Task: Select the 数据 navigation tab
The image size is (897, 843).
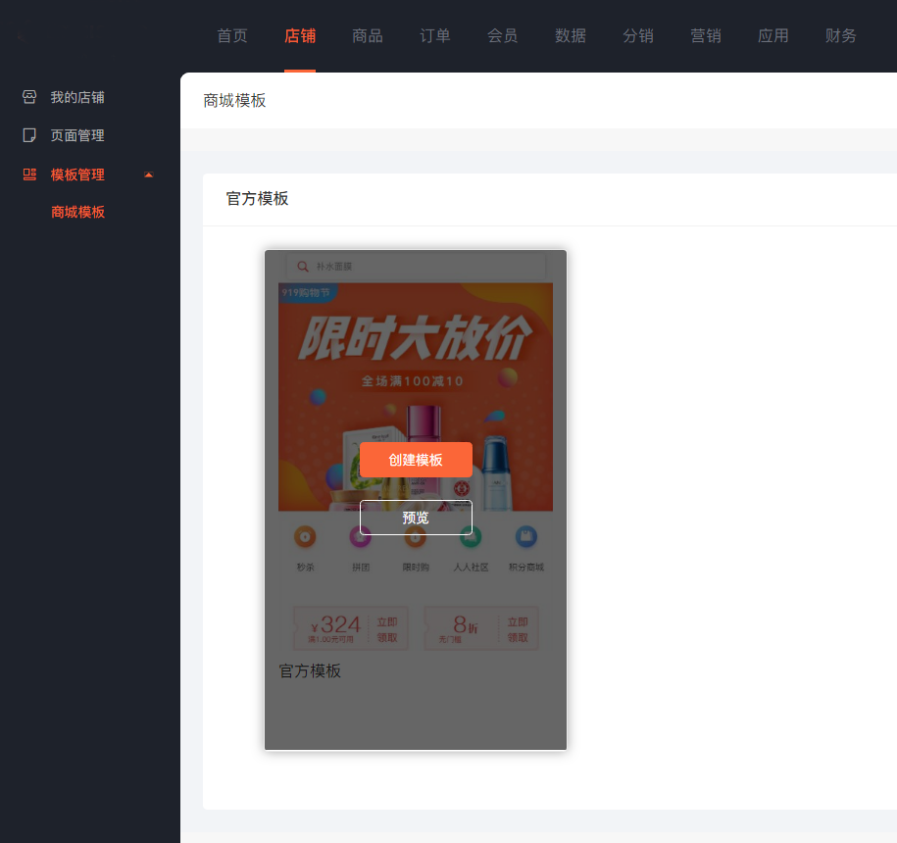Action: click(571, 35)
